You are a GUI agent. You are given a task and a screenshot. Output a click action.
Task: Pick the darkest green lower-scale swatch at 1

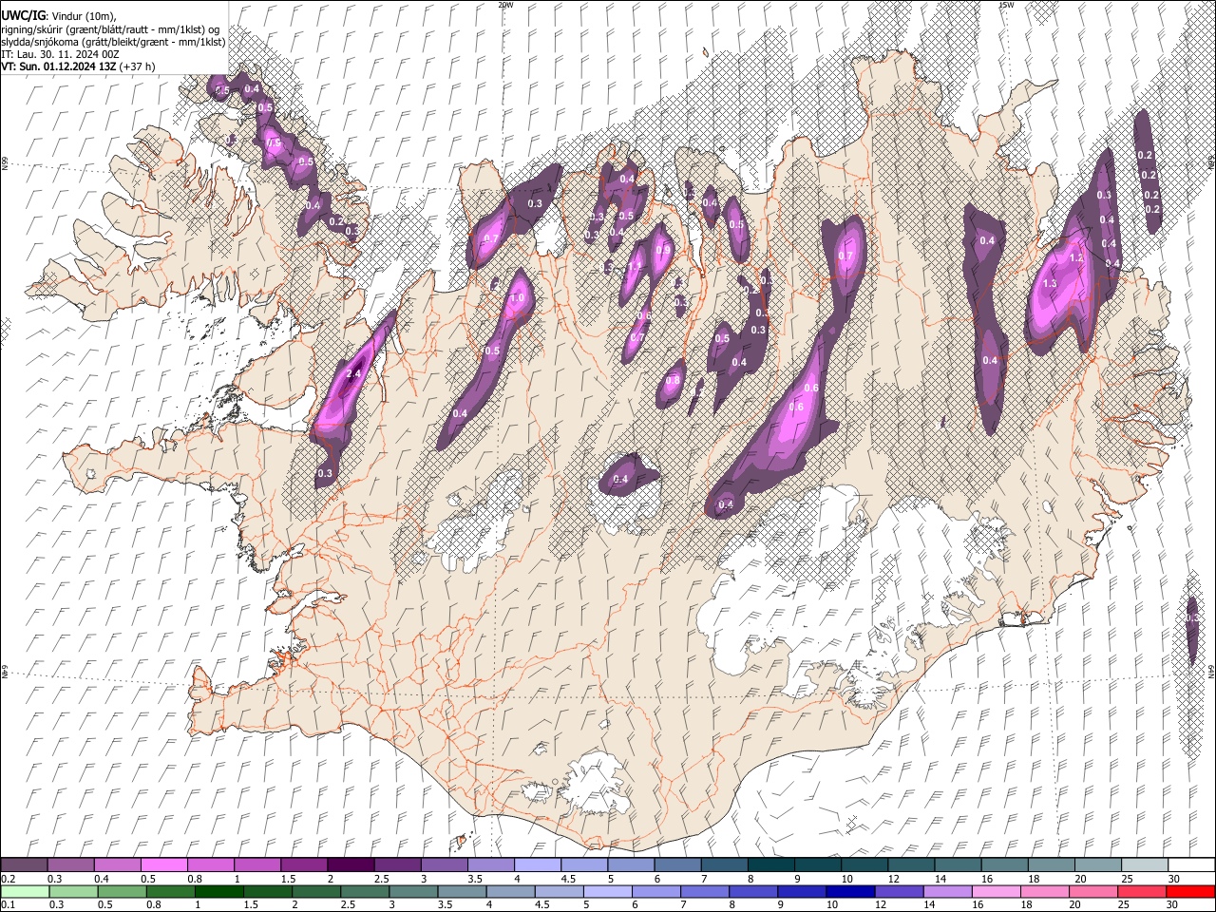tap(218, 891)
